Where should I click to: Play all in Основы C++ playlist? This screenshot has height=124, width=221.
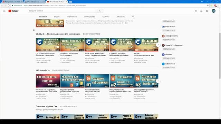tap(92, 34)
